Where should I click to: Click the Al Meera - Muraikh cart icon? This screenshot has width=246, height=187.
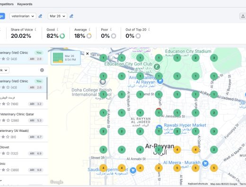205,163
